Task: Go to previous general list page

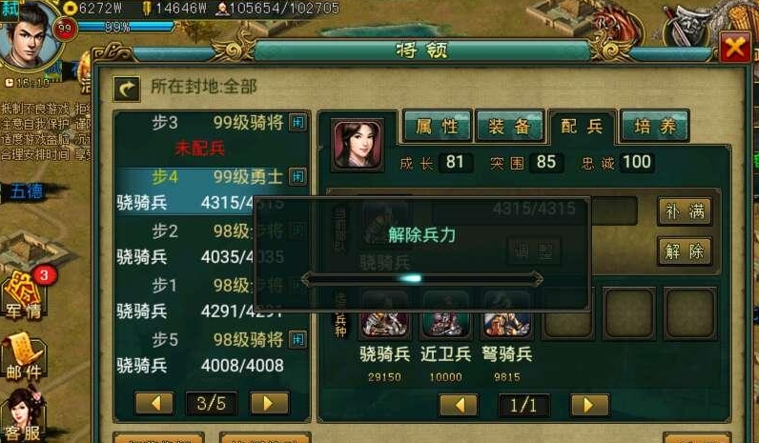Action: pyautogui.click(x=154, y=403)
